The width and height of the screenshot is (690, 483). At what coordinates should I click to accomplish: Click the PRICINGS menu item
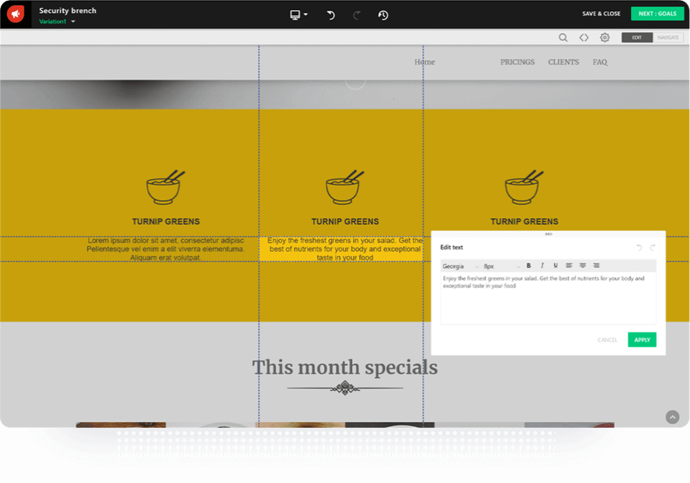[x=517, y=63]
